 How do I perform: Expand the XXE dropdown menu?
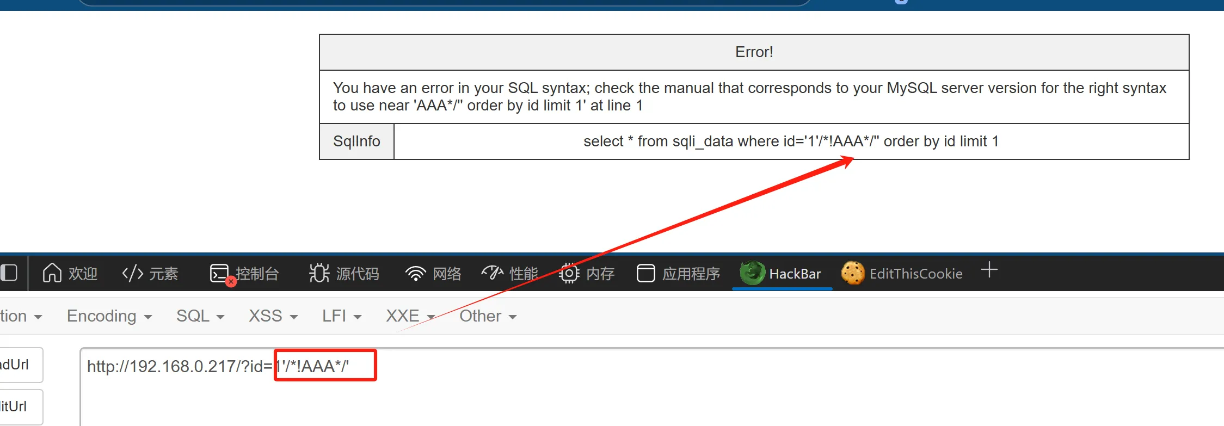click(410, 316)
